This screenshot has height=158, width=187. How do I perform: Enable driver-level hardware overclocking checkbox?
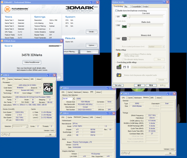point(116,11)
